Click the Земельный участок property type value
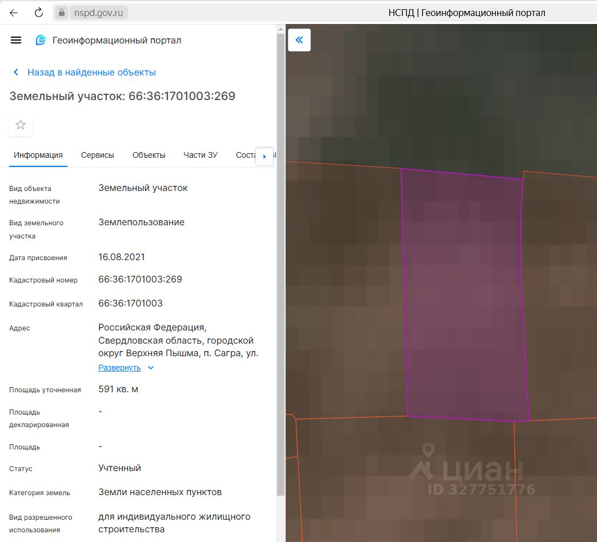Viewport: 597px width, 542px height. [143, 188]
